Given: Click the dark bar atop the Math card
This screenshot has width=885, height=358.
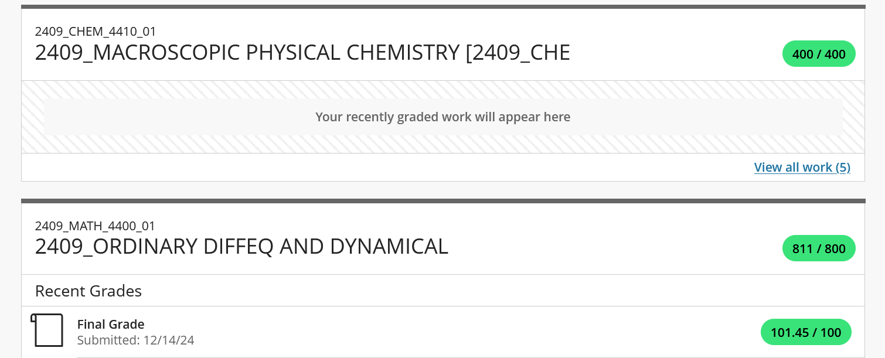Looking at the screenshot, I should click(442, 201).
